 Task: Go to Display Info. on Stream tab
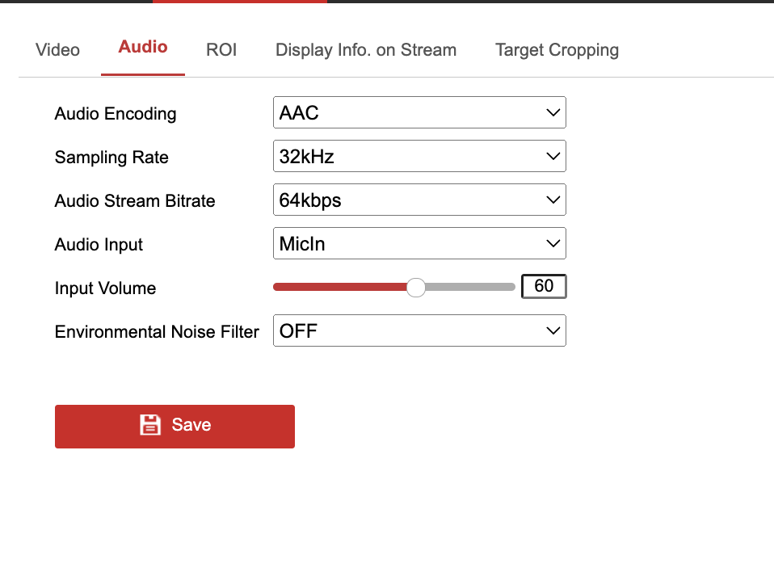pos(366,50)
